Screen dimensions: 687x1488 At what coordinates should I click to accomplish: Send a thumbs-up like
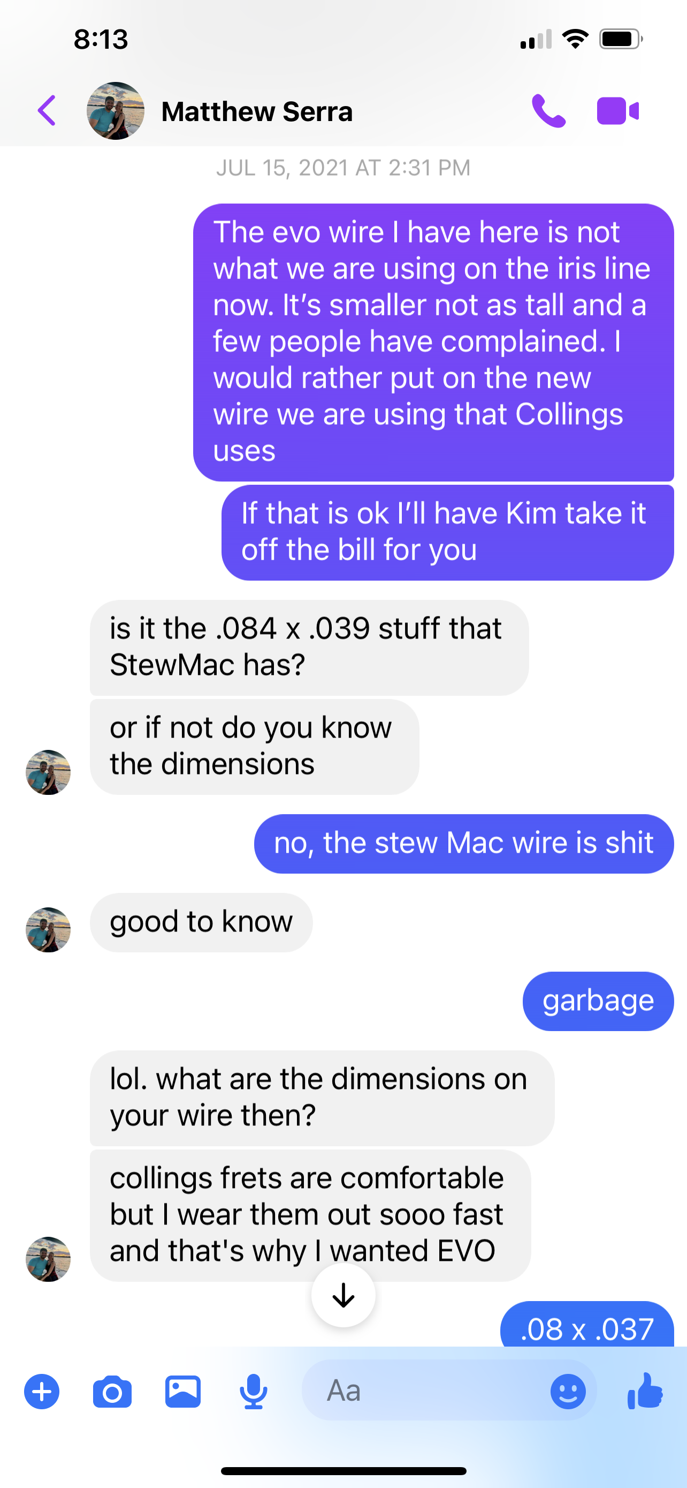(x=645, y=1391)
